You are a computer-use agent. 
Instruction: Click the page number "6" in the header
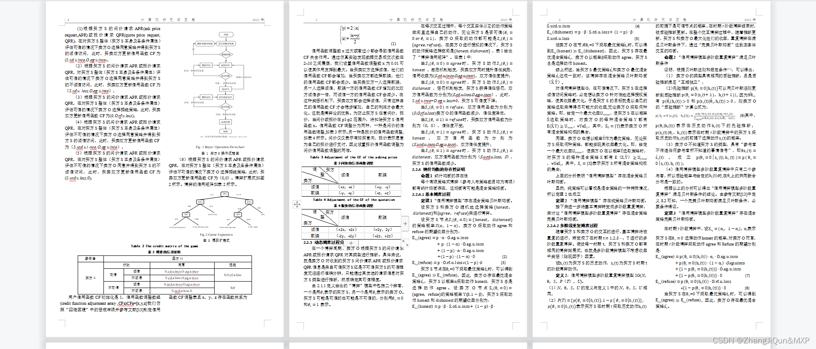[560, 20]
